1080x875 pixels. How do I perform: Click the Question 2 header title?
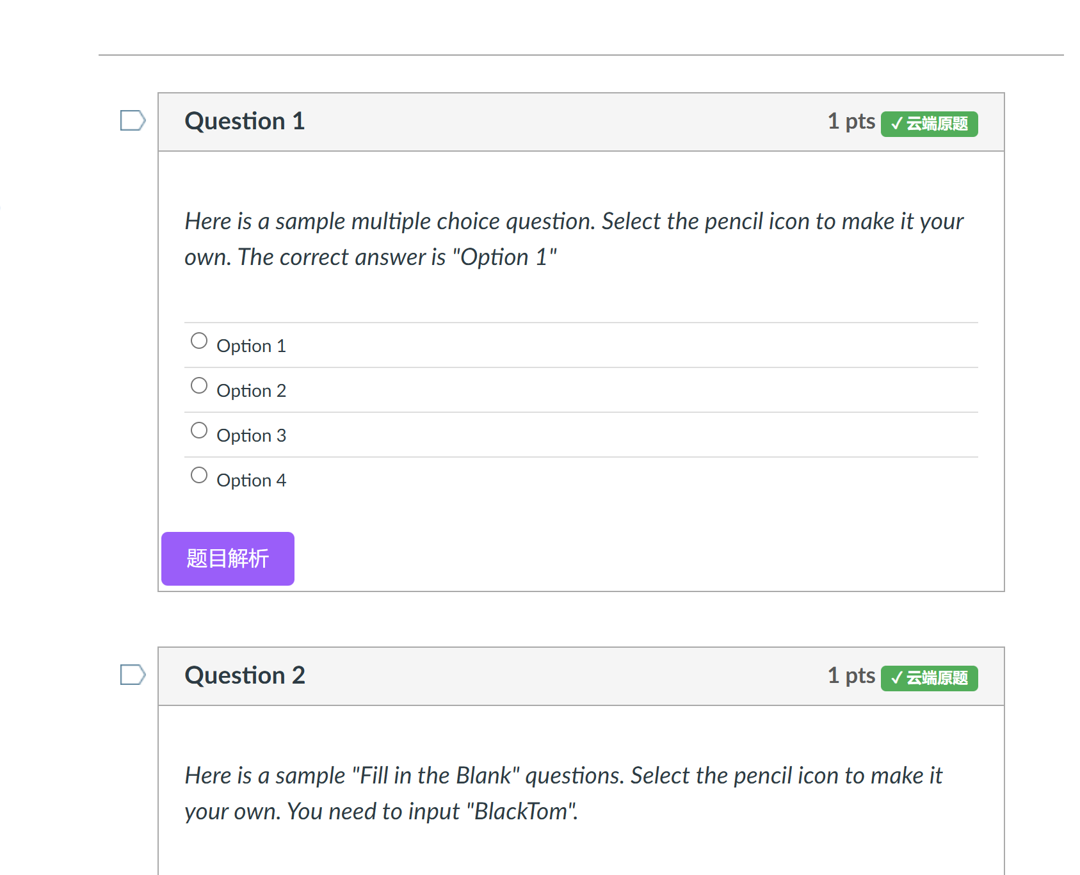(x=245, y=675)
